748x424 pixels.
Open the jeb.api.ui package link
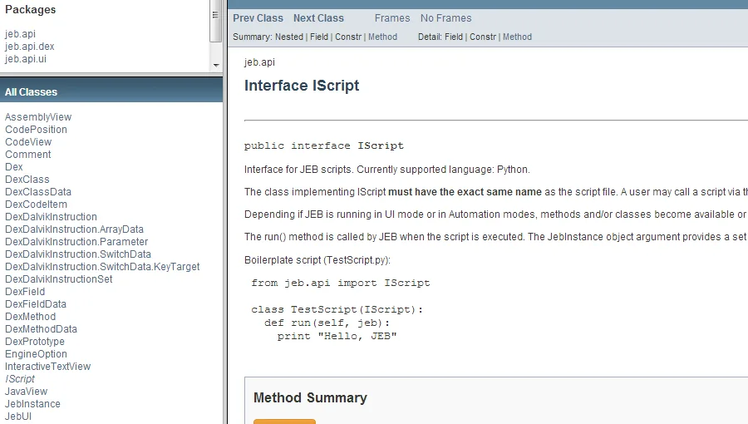25,59
